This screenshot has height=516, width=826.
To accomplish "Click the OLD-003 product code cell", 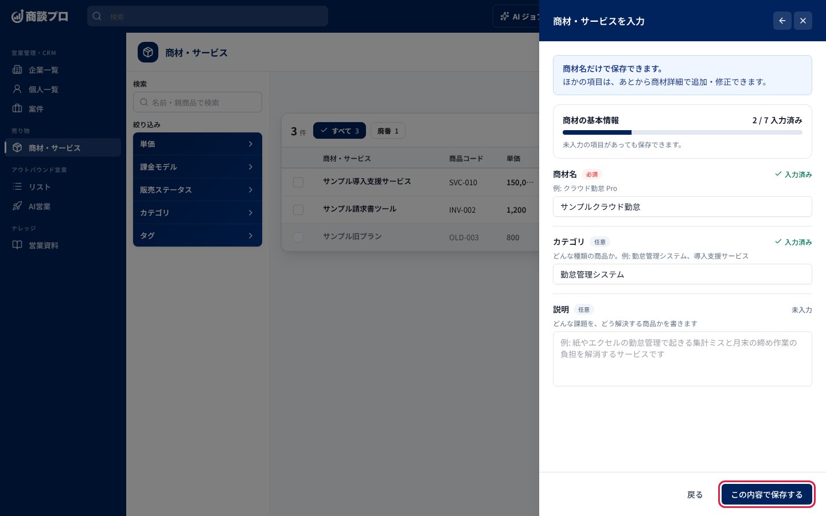I will 463,237.
